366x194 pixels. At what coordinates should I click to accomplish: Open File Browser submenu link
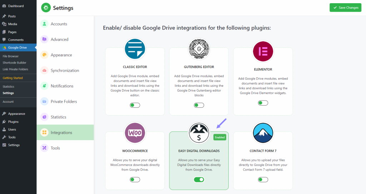point(10,56)
